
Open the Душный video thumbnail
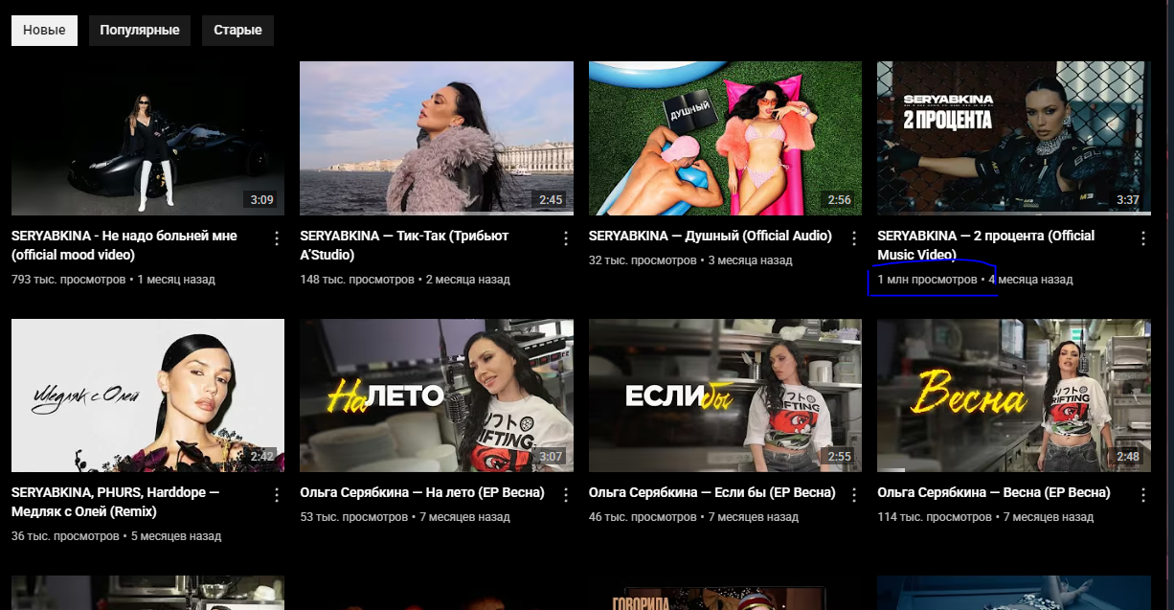click(x=725, y=139)
